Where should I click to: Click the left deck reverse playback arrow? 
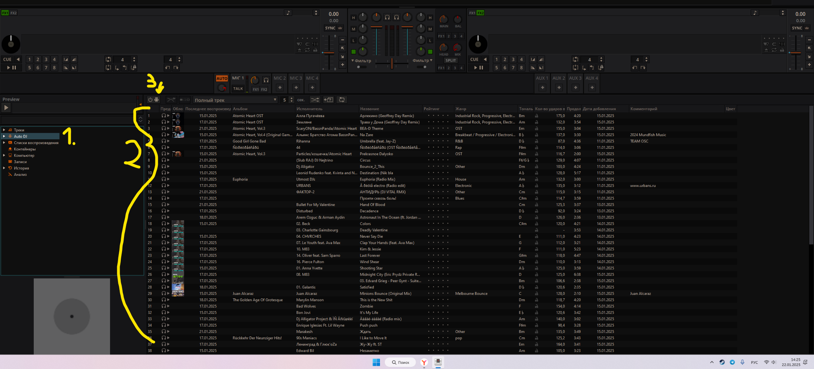18,60
